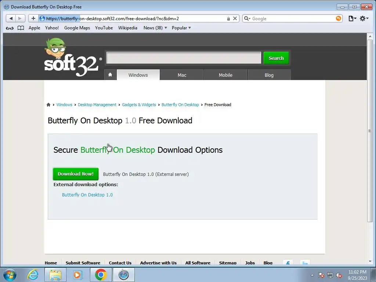Click the lock icon in the address bar
The width and height of the screenshot is (376, 282).
tap(228, 19)
